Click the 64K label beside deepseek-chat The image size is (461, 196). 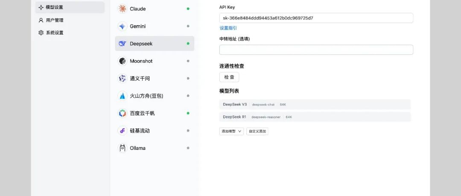coord(283,105)
